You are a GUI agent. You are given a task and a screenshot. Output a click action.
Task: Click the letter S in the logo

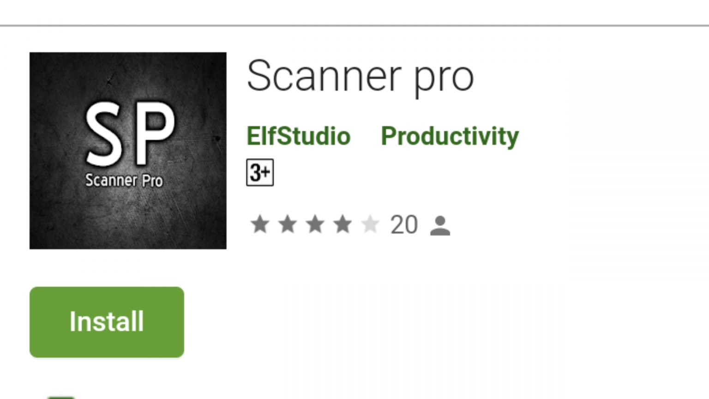(x=107, y=134)
